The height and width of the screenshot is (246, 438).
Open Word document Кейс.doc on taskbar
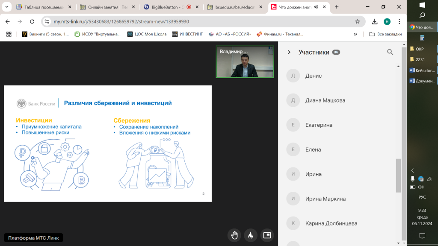click(422, 70)
